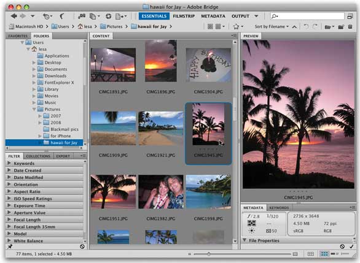360x263 pixels.
Task: Expand the Date Created filter
Action: point(9,170)
